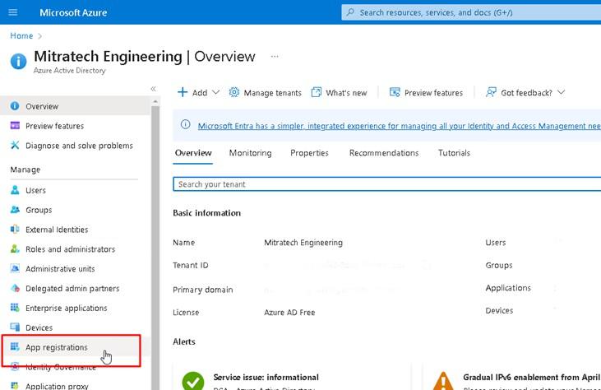The width and height of the screenshot is (601, 390).
Task: Collapse the sidebar with the double chevron
Action: (153, 89)
